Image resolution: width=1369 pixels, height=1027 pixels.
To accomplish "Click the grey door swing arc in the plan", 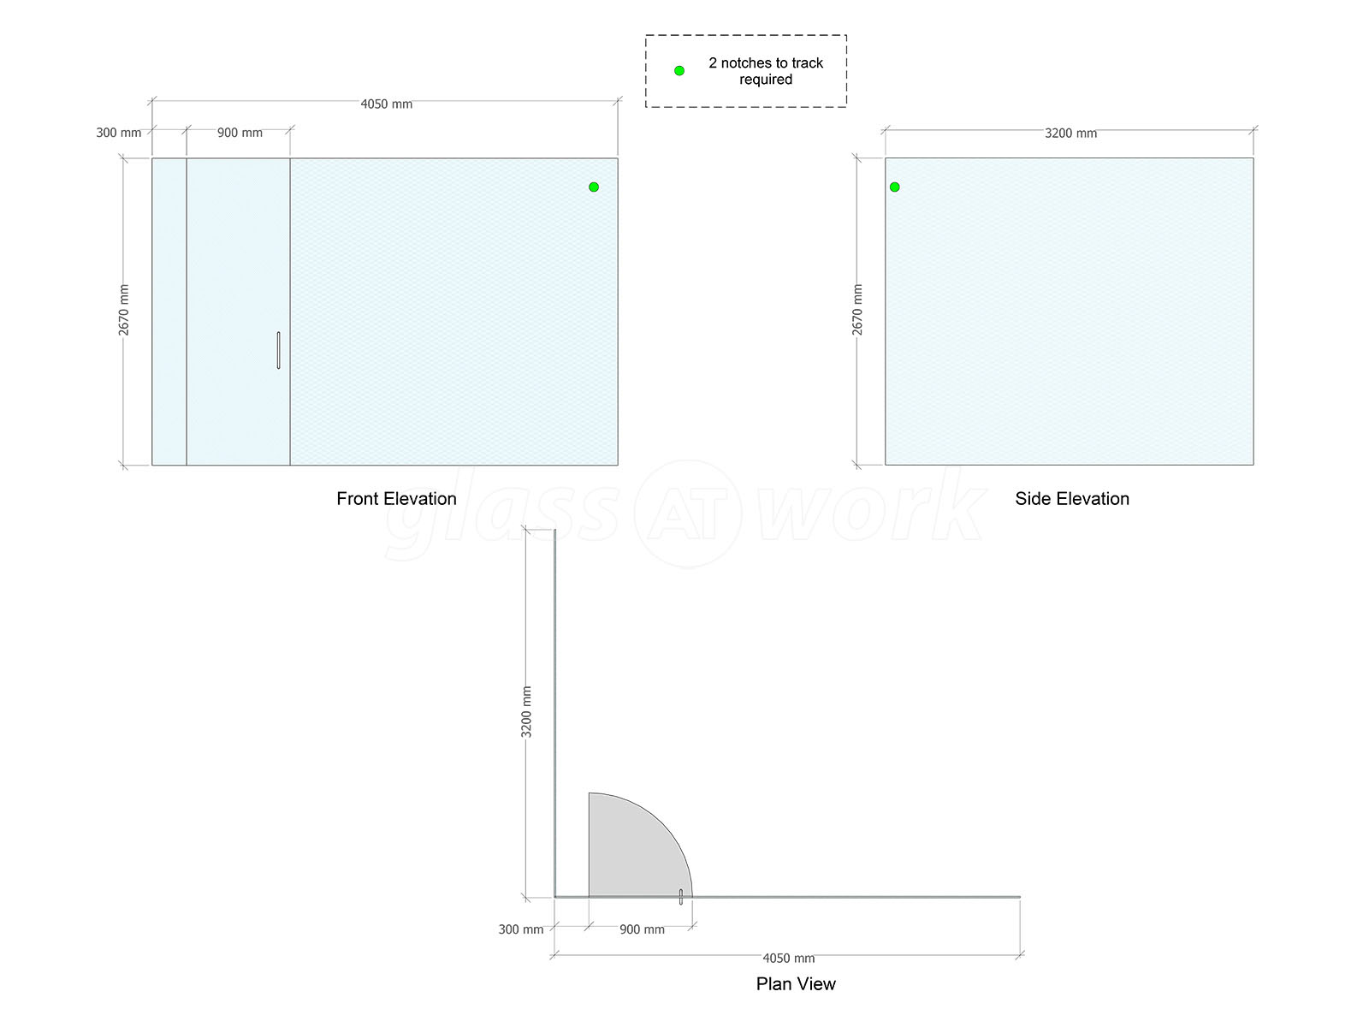I will 633,849.
